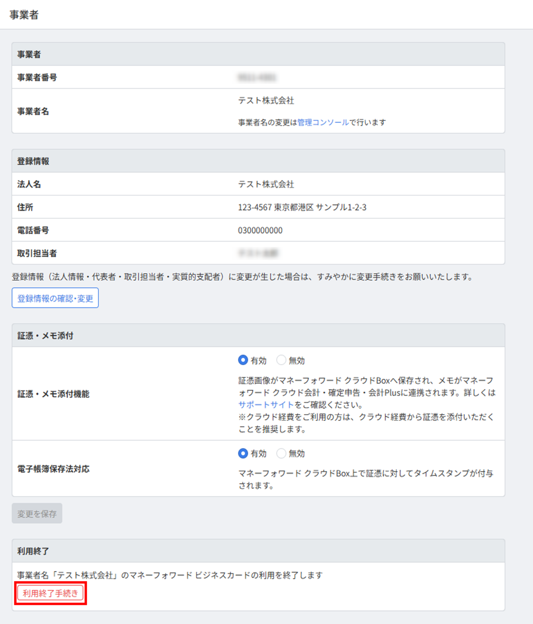The image size is (533, 624).
Task: Open the 管理コンソール link
Action: [323, 123]
